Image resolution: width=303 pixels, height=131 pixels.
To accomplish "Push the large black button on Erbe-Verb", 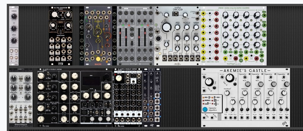I will [158, 39].
